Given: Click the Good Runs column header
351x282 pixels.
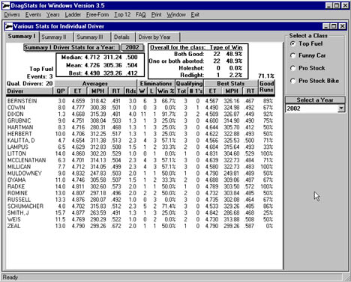Looking at the screenshot, I should 266,87.
